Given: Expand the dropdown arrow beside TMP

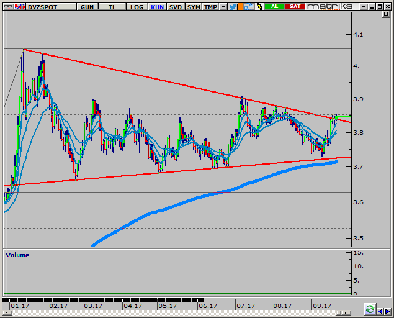Looking at the screenshot, I should [x=223, y=7].
